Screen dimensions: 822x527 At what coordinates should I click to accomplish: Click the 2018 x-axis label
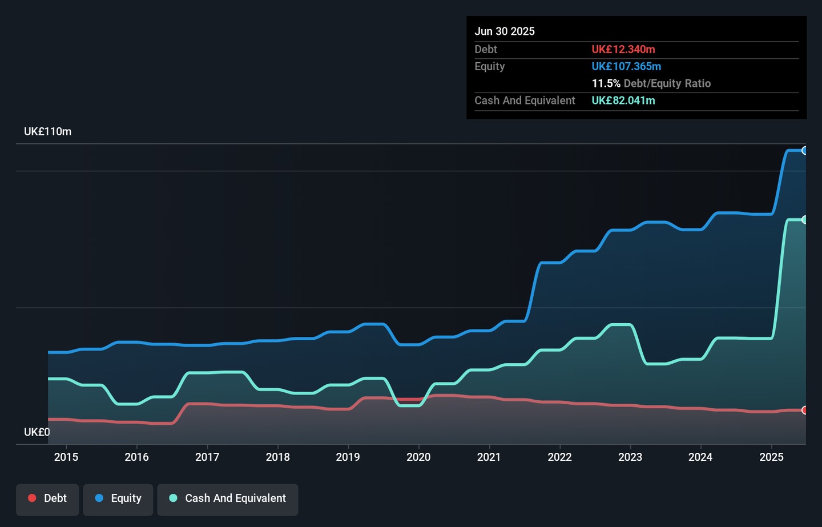click(278, 457)
